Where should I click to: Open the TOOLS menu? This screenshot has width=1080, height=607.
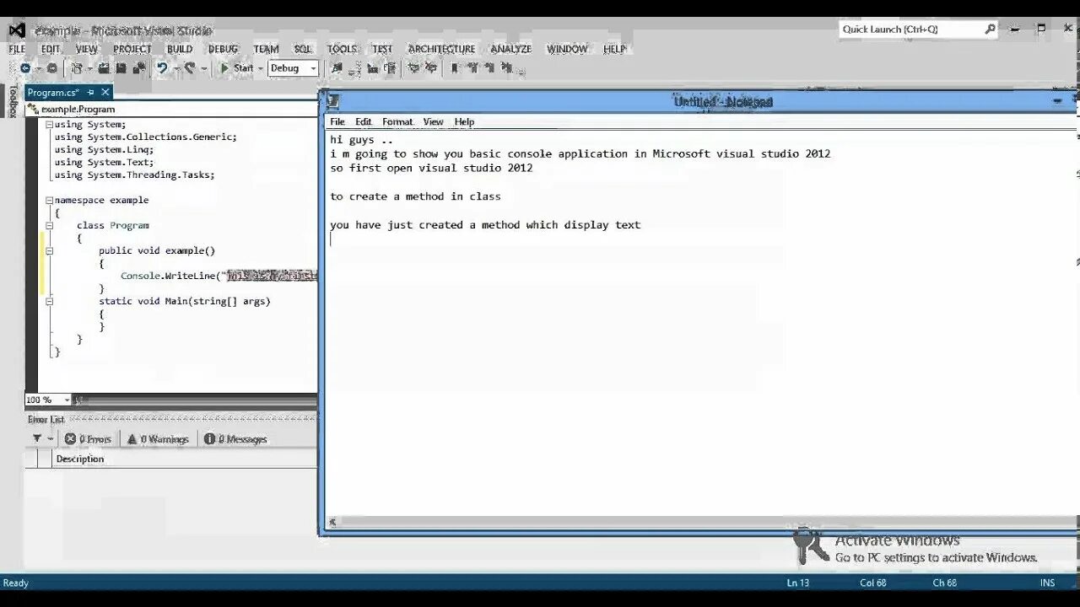point(342,49)
